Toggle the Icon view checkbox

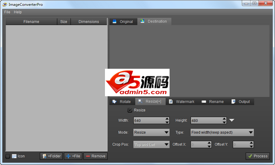[7, 156]
